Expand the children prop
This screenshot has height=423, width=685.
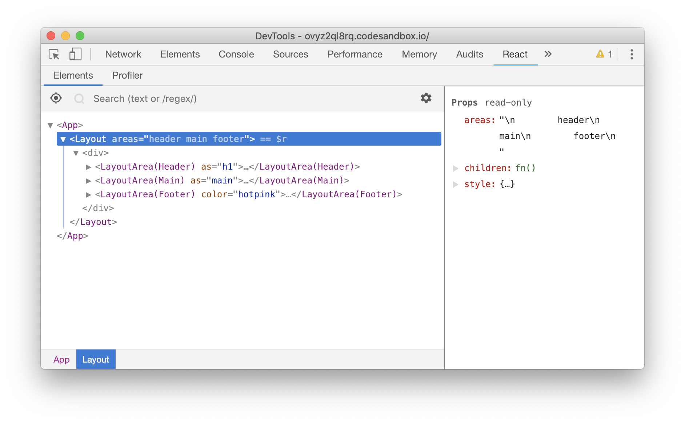(455, 168)
